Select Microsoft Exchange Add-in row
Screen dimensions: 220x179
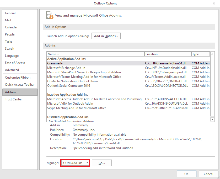[128, 68]
